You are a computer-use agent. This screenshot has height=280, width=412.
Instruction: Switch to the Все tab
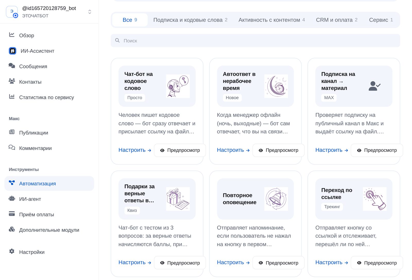point(130,20)
